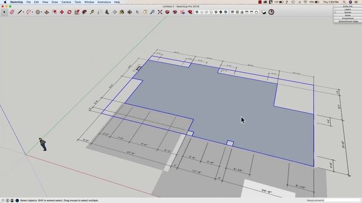Click the Zoom Extents tool

pyautogui.click(x=160, y=12)
